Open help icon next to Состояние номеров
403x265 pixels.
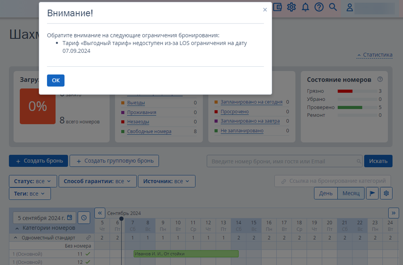tap(380, 79)
